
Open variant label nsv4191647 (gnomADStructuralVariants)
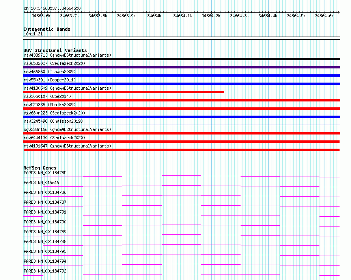click(67, 146)
